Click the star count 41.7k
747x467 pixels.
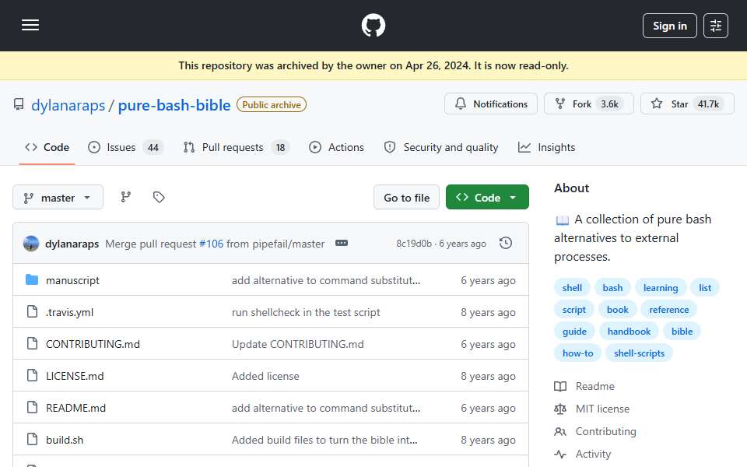(x=708, y=104)
